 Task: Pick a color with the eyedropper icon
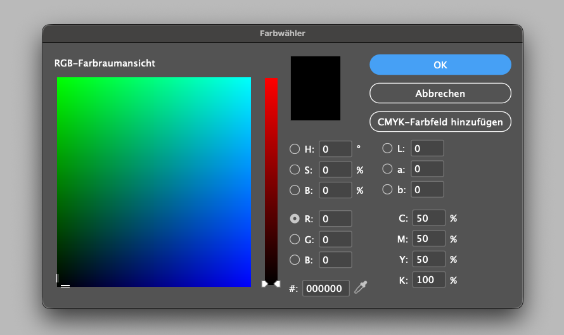coord(361,288)
